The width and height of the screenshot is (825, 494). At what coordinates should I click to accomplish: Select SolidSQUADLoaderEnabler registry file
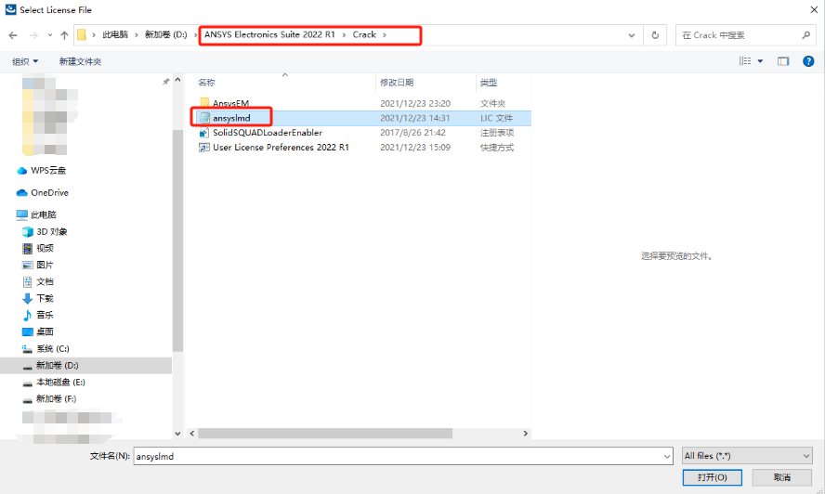coord(268,133)
